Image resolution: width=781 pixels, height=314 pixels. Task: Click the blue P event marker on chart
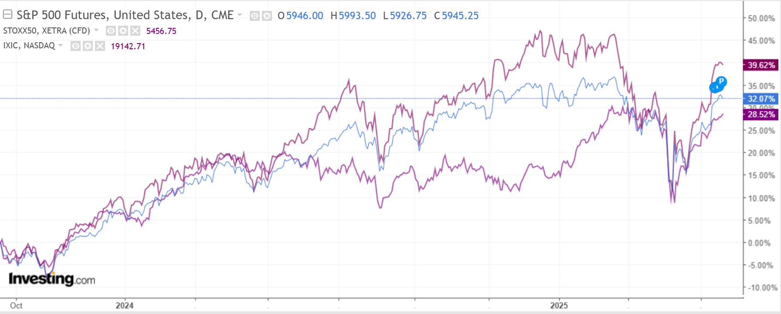click(x=721, y=81)
